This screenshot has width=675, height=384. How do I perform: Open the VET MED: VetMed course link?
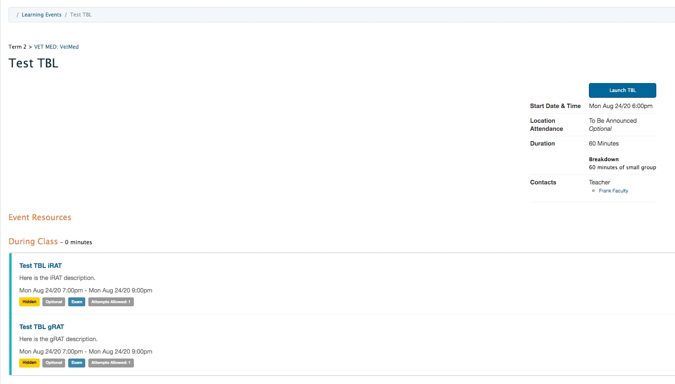pos(56,47)
